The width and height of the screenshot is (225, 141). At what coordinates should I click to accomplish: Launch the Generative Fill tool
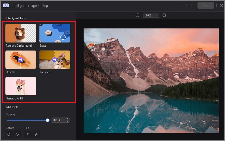pyautogui.click(x=21, y=86)
